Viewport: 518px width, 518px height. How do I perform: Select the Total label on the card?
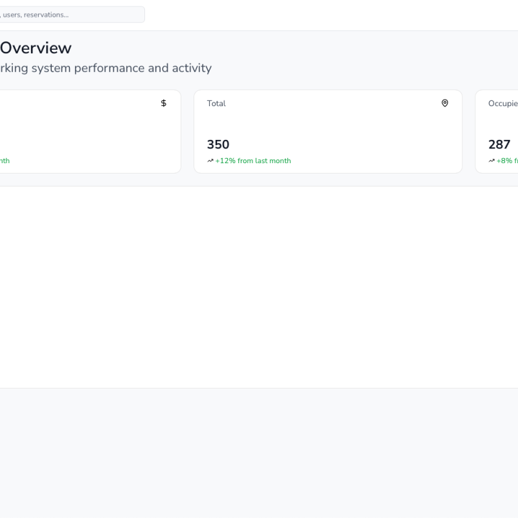pyautogui.click(x=216, y=104)
